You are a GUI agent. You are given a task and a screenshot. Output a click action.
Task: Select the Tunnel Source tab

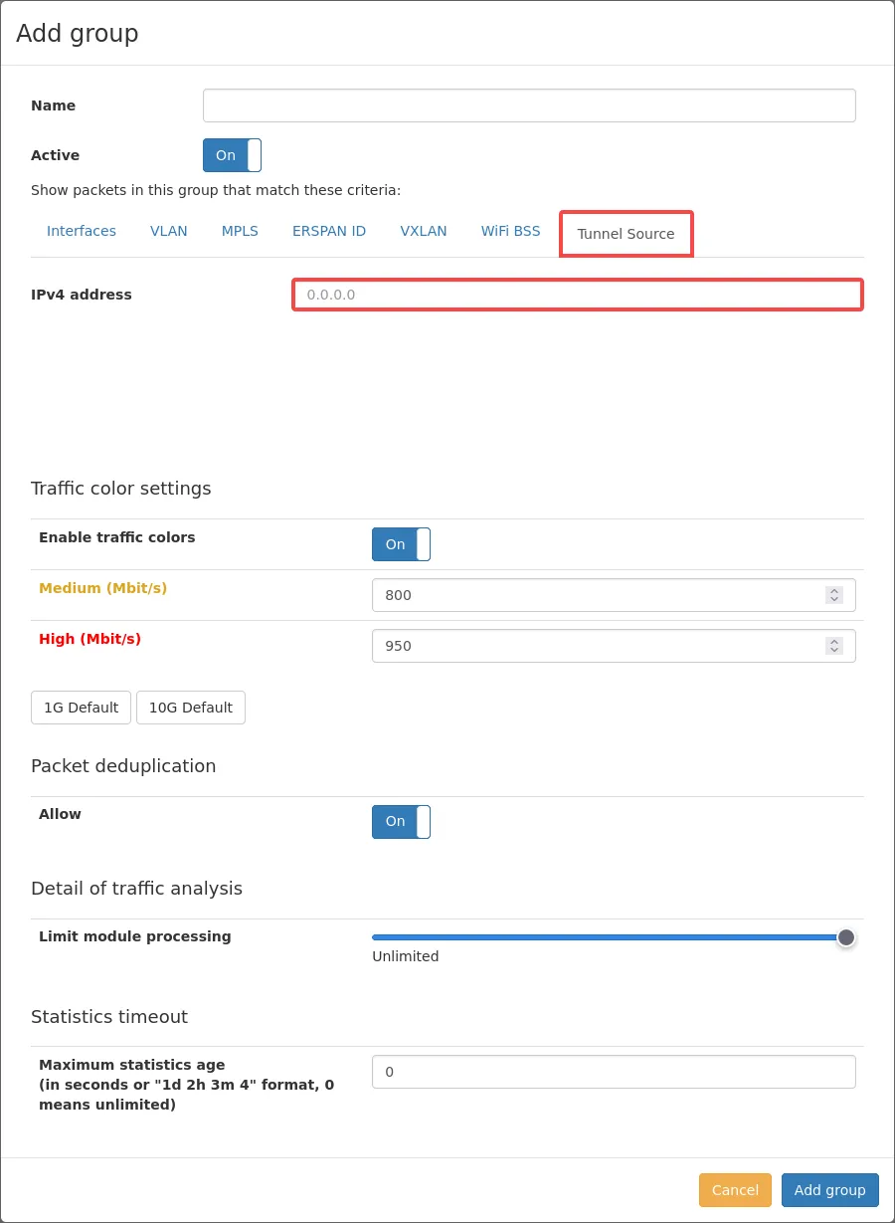click(626, 234)
